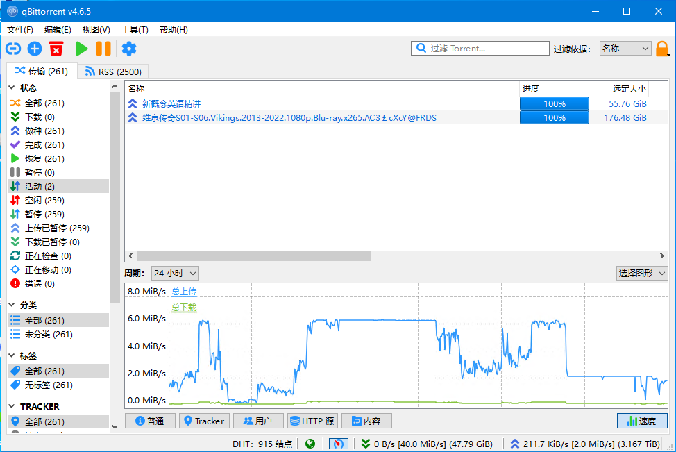This screenshot has width=676, height=452.
Task: Sort by the 名称 column header
Action: pyautogui.click(x=322, y=88)
